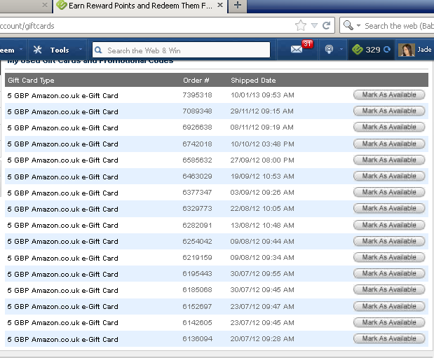
Task: Click the Order # column header
Action: 196,81
